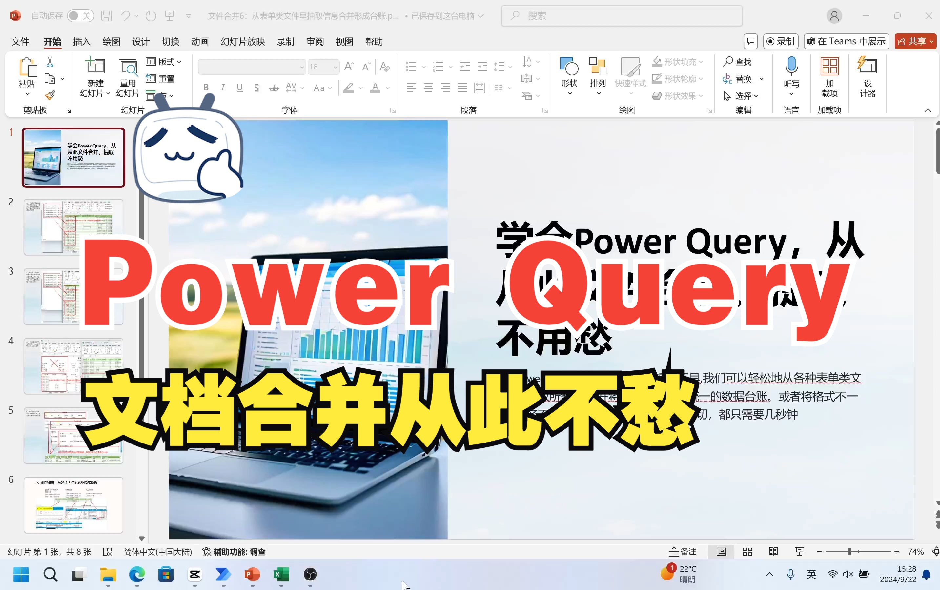The image size is (940, 590).
Task: Click the numbered list icon
Action: (x=438, y=67)
